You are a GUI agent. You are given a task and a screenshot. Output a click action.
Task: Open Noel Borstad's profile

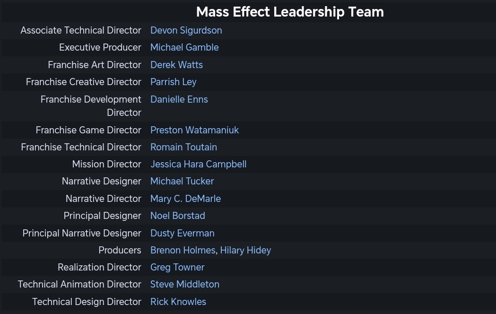(178, 216)
